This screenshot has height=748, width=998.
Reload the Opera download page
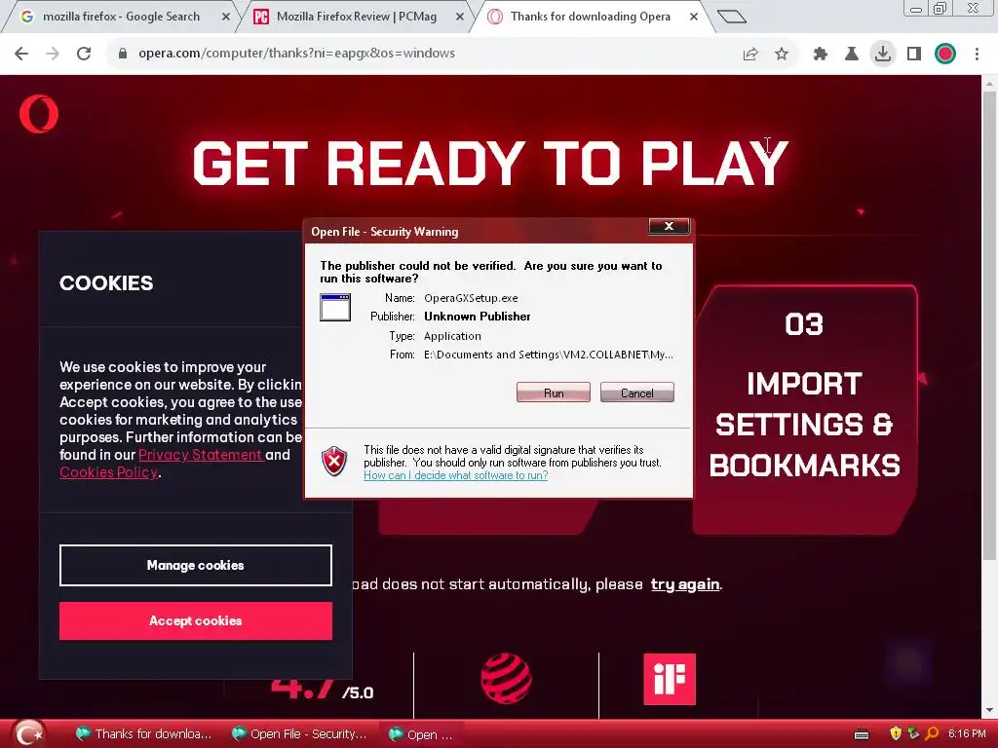[x=84, y=54]
